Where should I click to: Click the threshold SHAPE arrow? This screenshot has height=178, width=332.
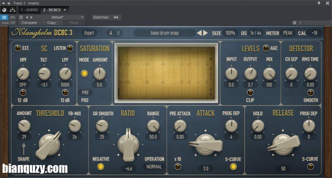24,149
